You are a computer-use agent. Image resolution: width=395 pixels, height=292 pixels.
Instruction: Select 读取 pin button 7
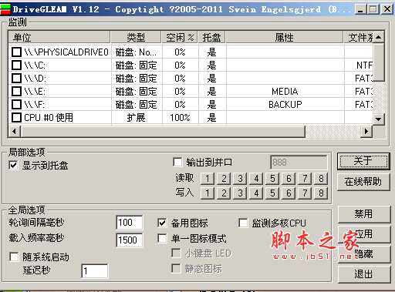(305, 178)
